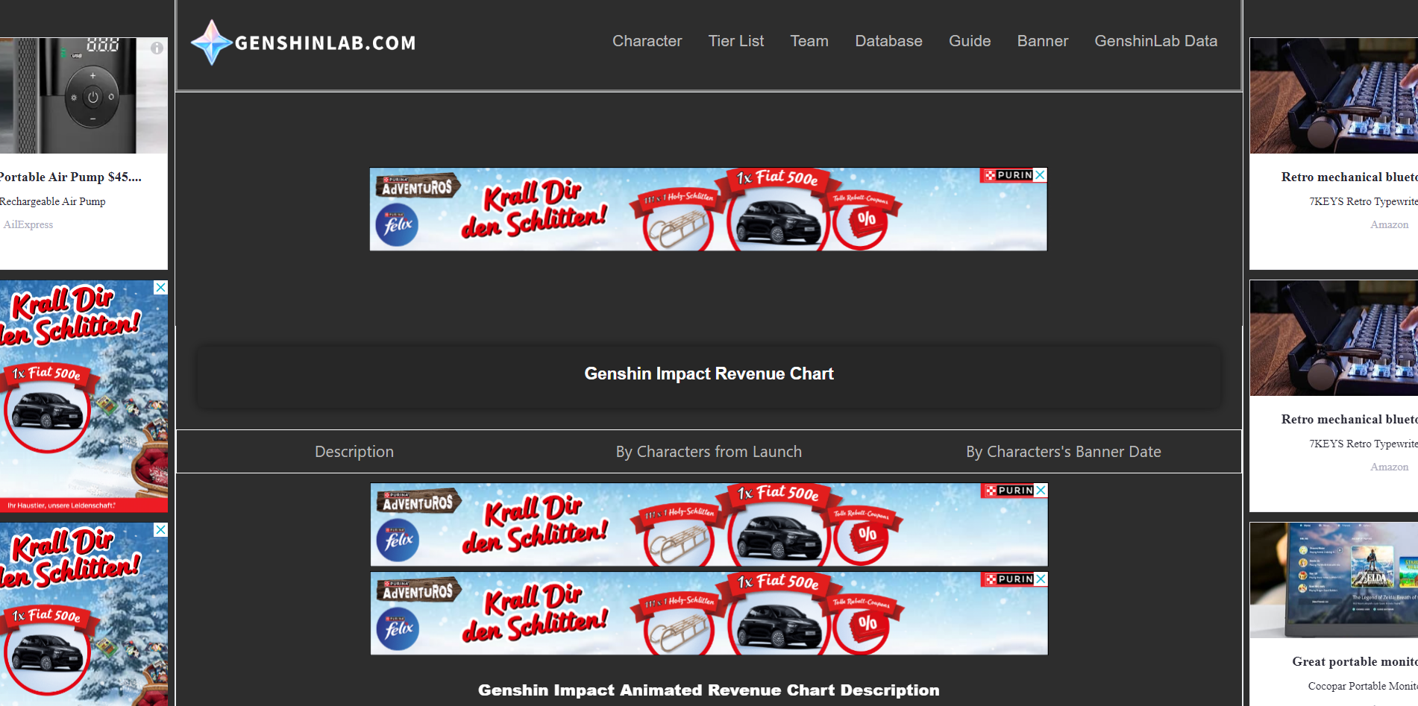Click the Cocopar Portable Monitor text
Screen dimensions: 1418x706
[1363, 686]
